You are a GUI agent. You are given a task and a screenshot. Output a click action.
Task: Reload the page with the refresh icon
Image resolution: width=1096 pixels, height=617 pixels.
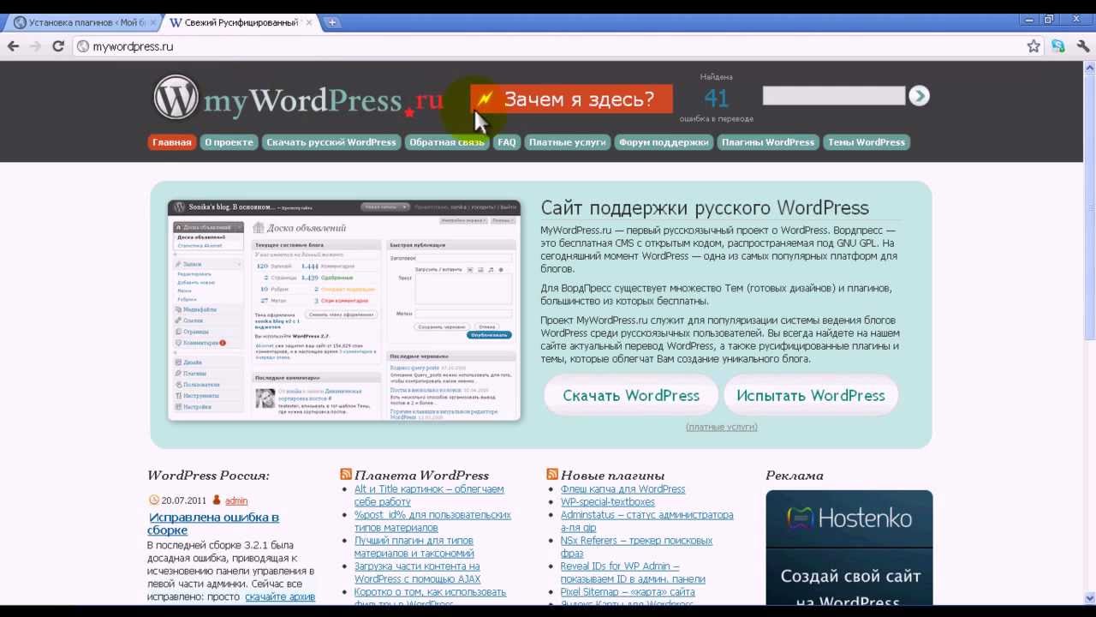58,46
